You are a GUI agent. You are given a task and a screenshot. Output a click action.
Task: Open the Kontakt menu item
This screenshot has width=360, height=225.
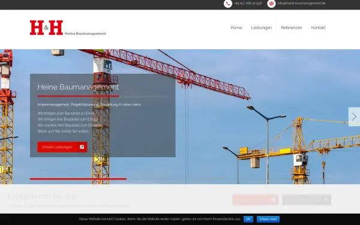318,28
